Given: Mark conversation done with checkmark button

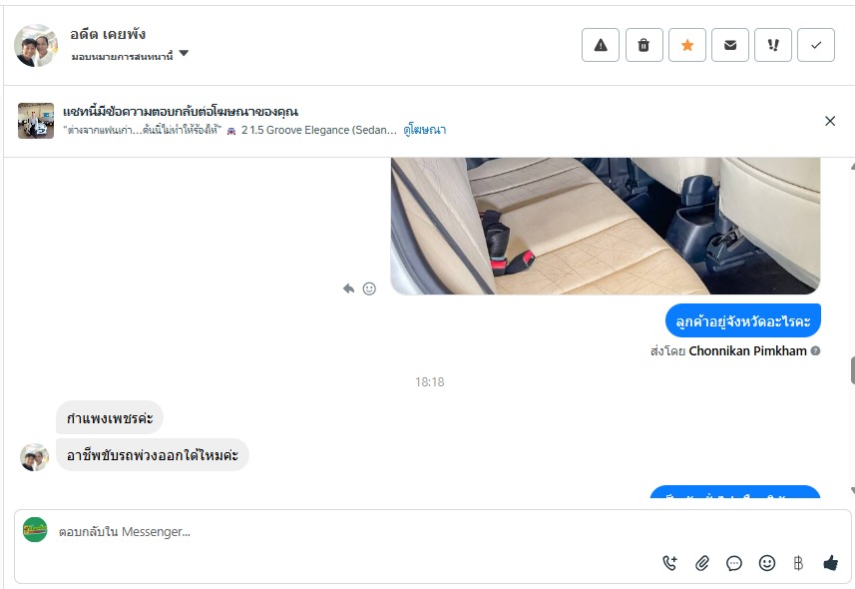Looking at the screenshot, I should click(x=816, y=45).
